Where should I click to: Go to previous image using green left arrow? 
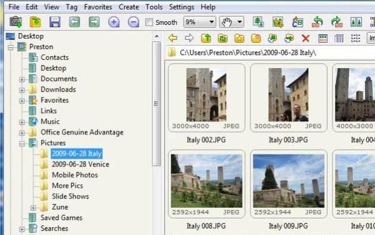click(74, 22)
